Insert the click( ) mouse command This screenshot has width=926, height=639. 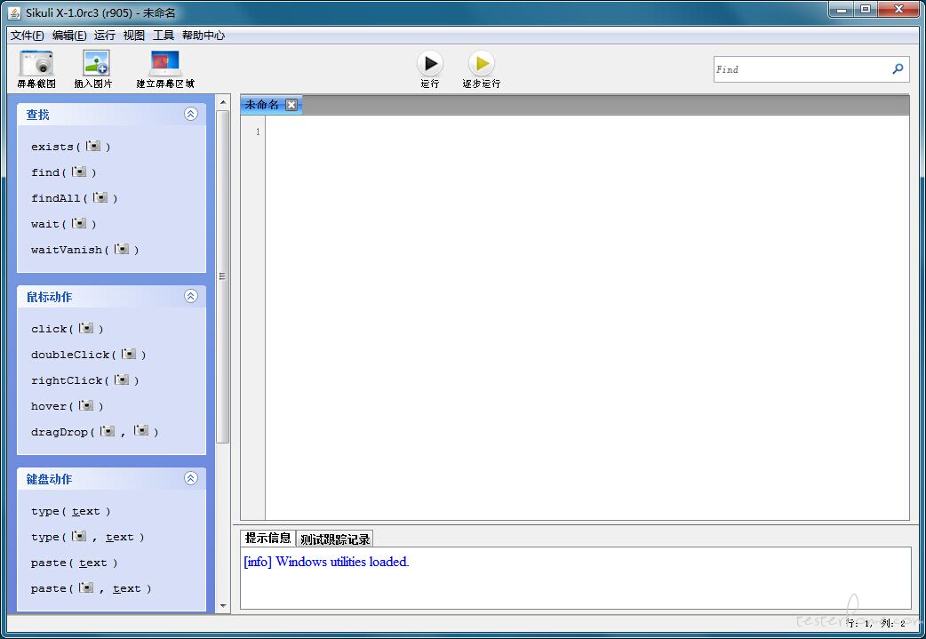pyautogui.click(x=67, y=328)
